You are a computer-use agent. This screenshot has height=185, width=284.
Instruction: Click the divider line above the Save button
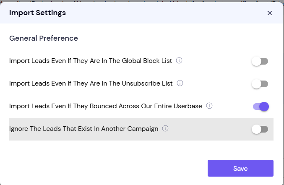pyautogui.click(x=142, y=150)
